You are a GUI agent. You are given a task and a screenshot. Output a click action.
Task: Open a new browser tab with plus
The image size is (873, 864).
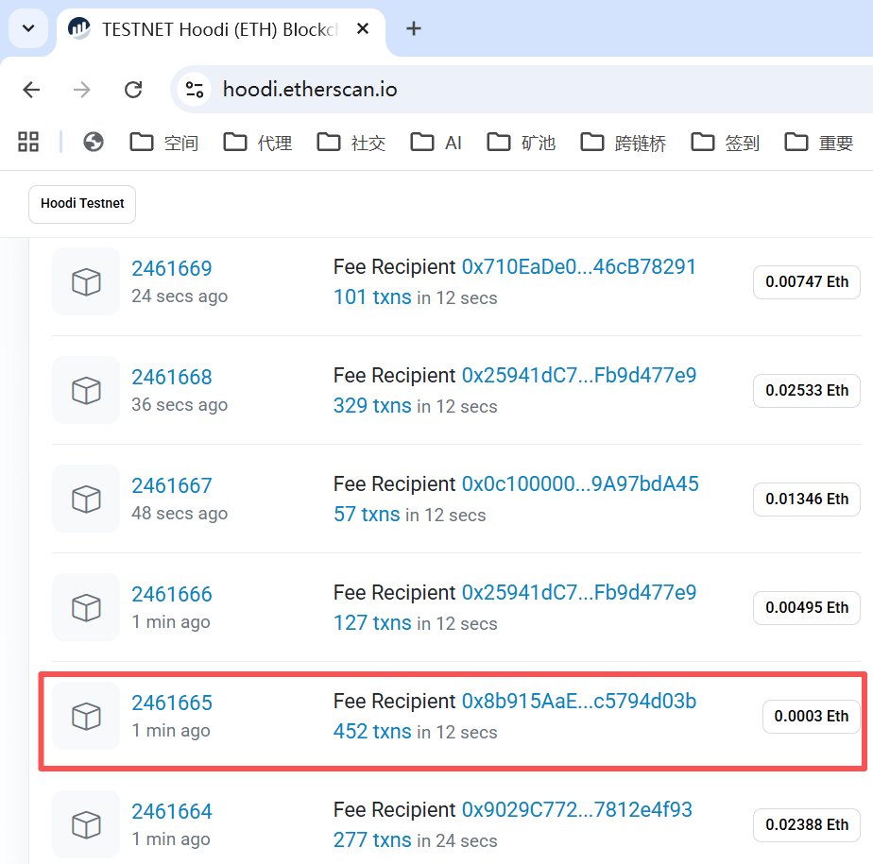point(414,28)
